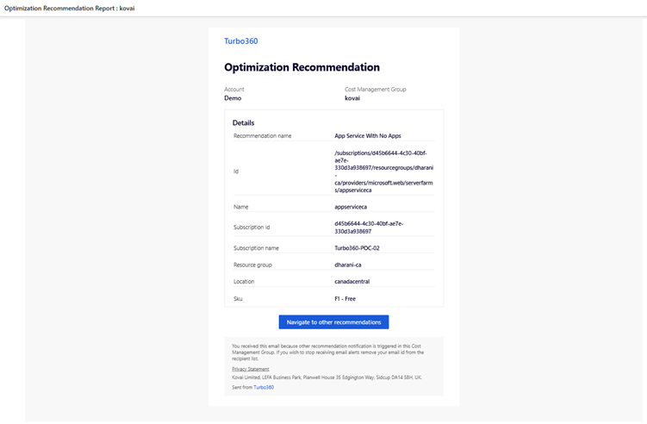This screenshot has height=424, width=647.
Task: Select App Service With No Apps value
Action: 368,136
